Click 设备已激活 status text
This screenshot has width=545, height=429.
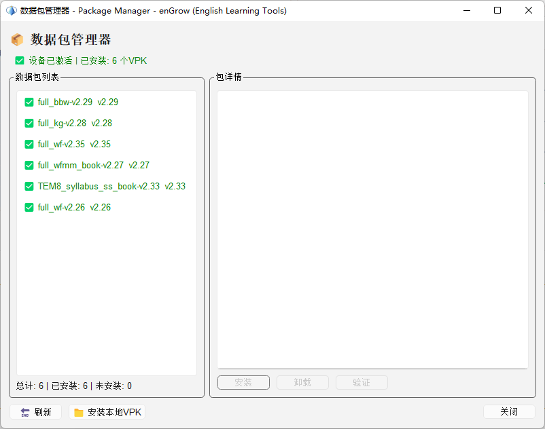[x=50, y=60]
